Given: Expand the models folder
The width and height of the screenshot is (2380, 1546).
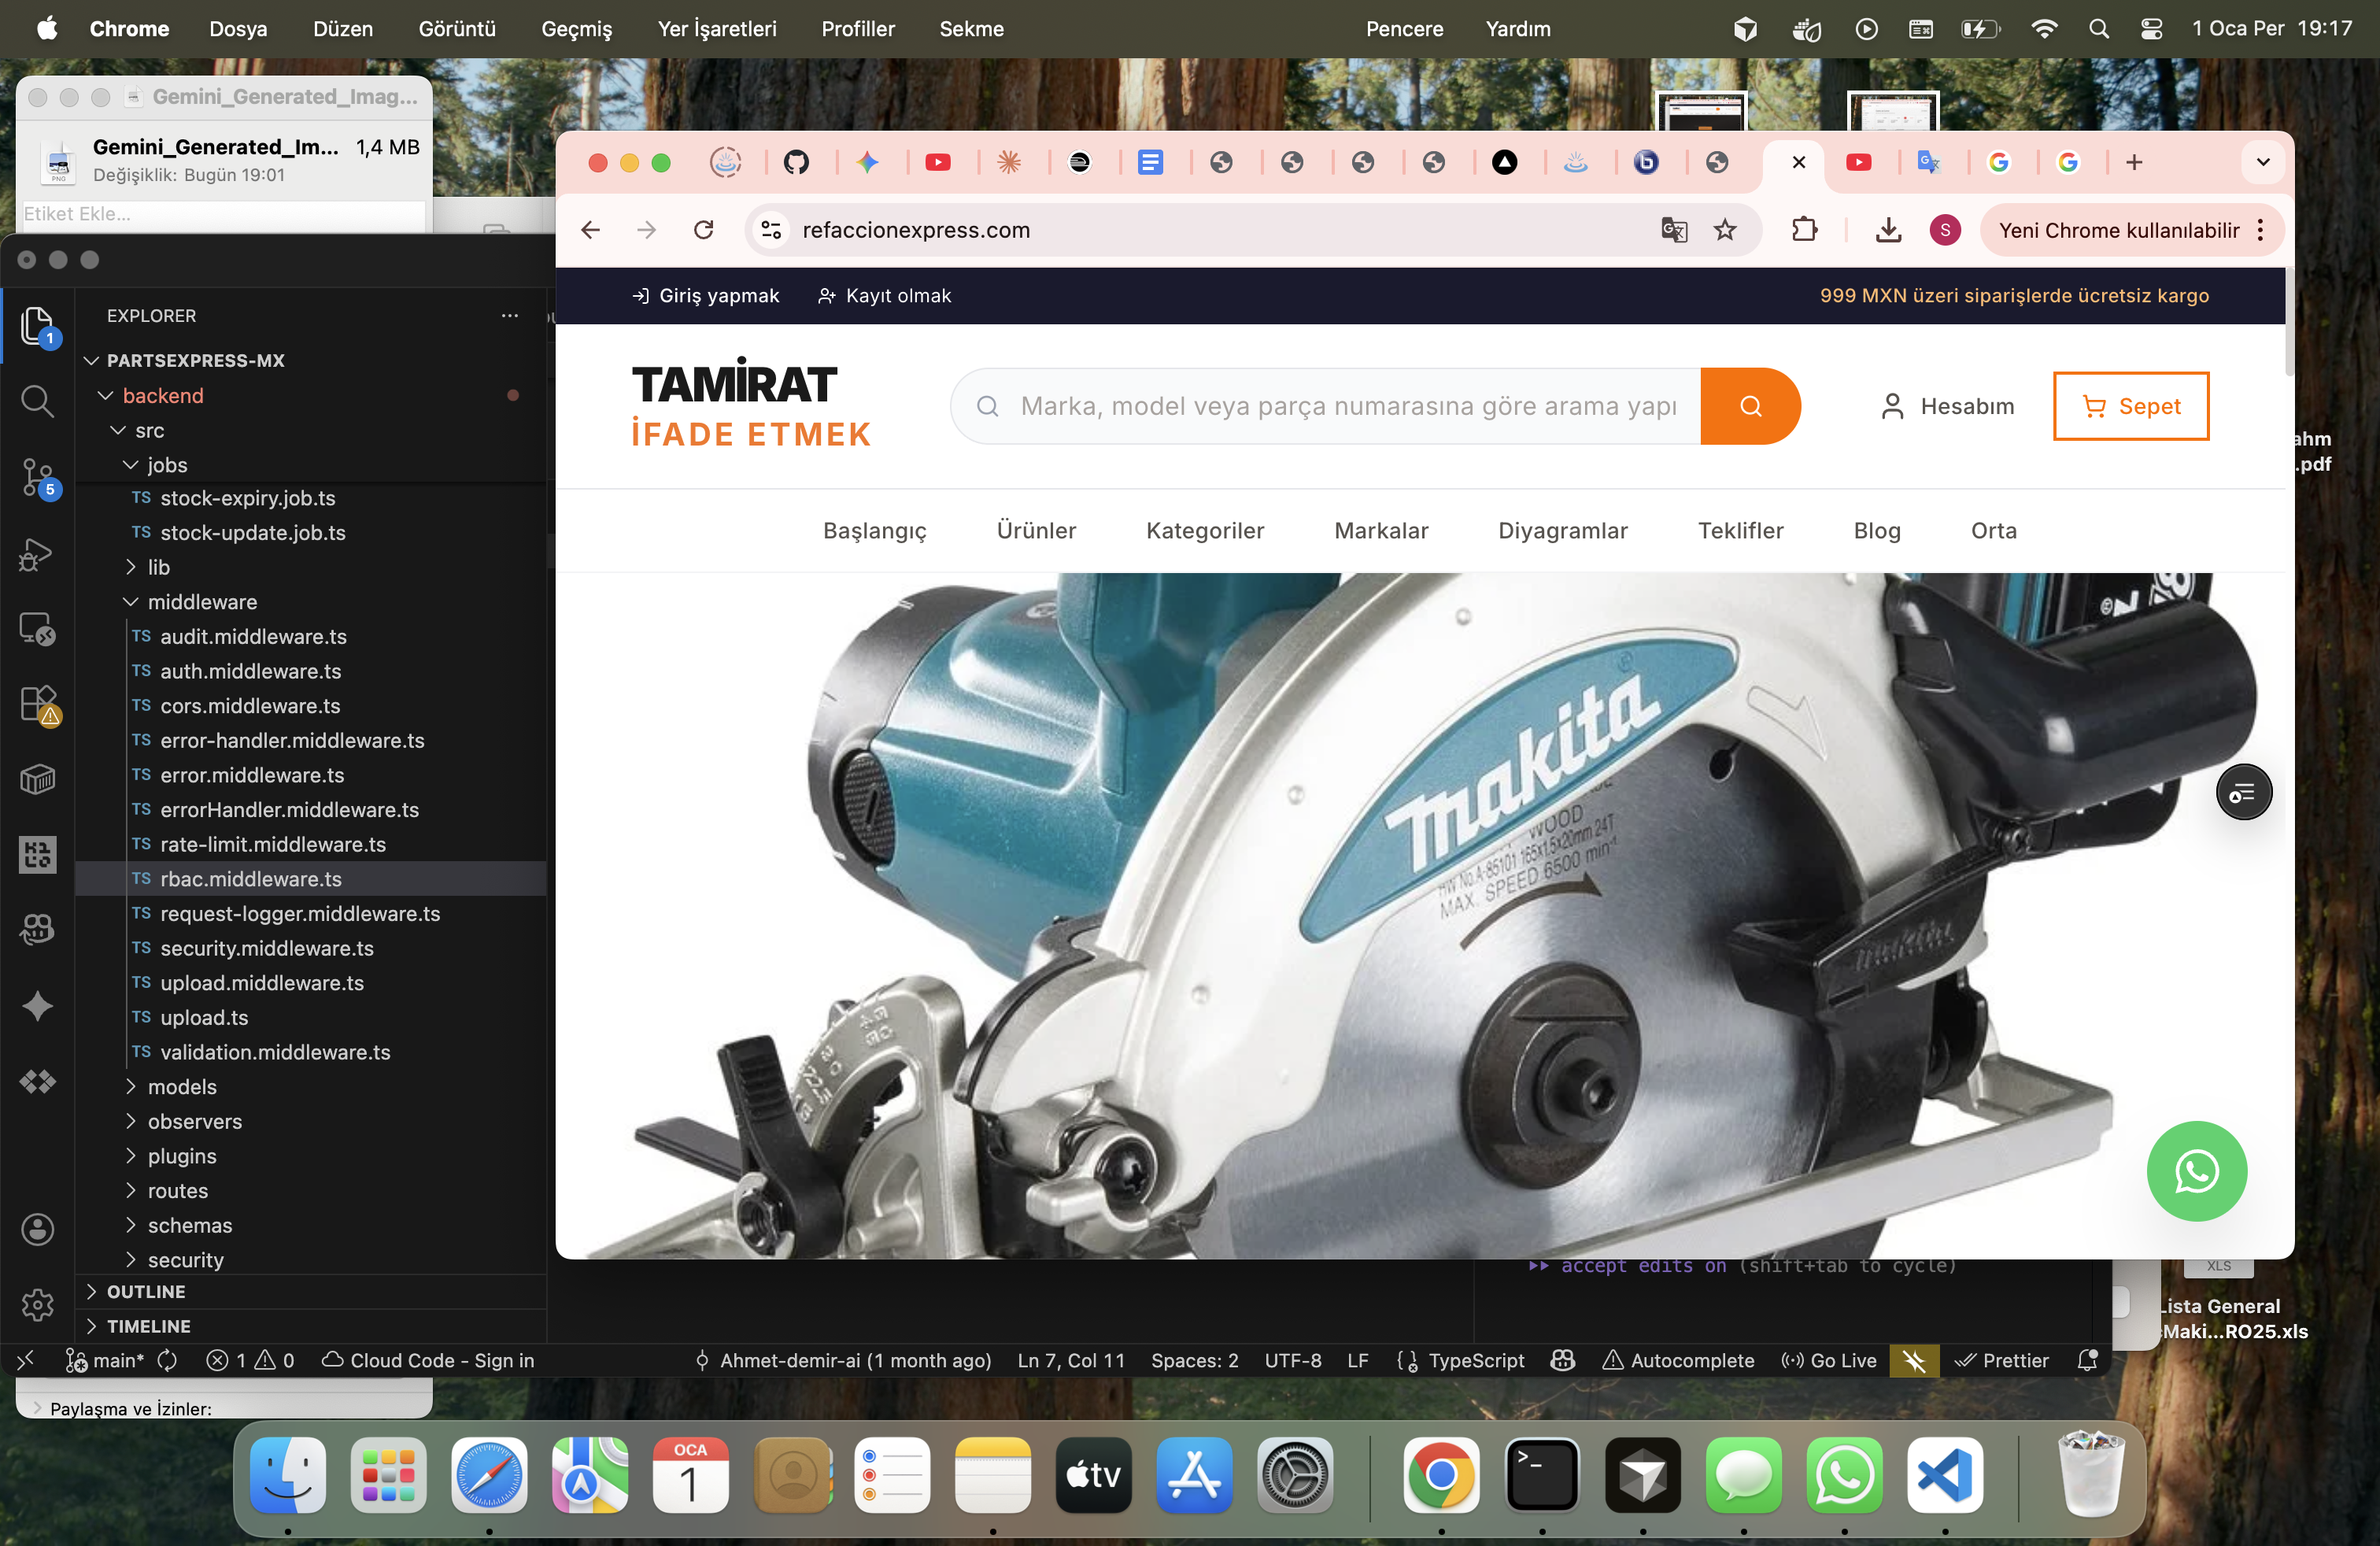Looking at the screenshot, I should [182, 1087].
